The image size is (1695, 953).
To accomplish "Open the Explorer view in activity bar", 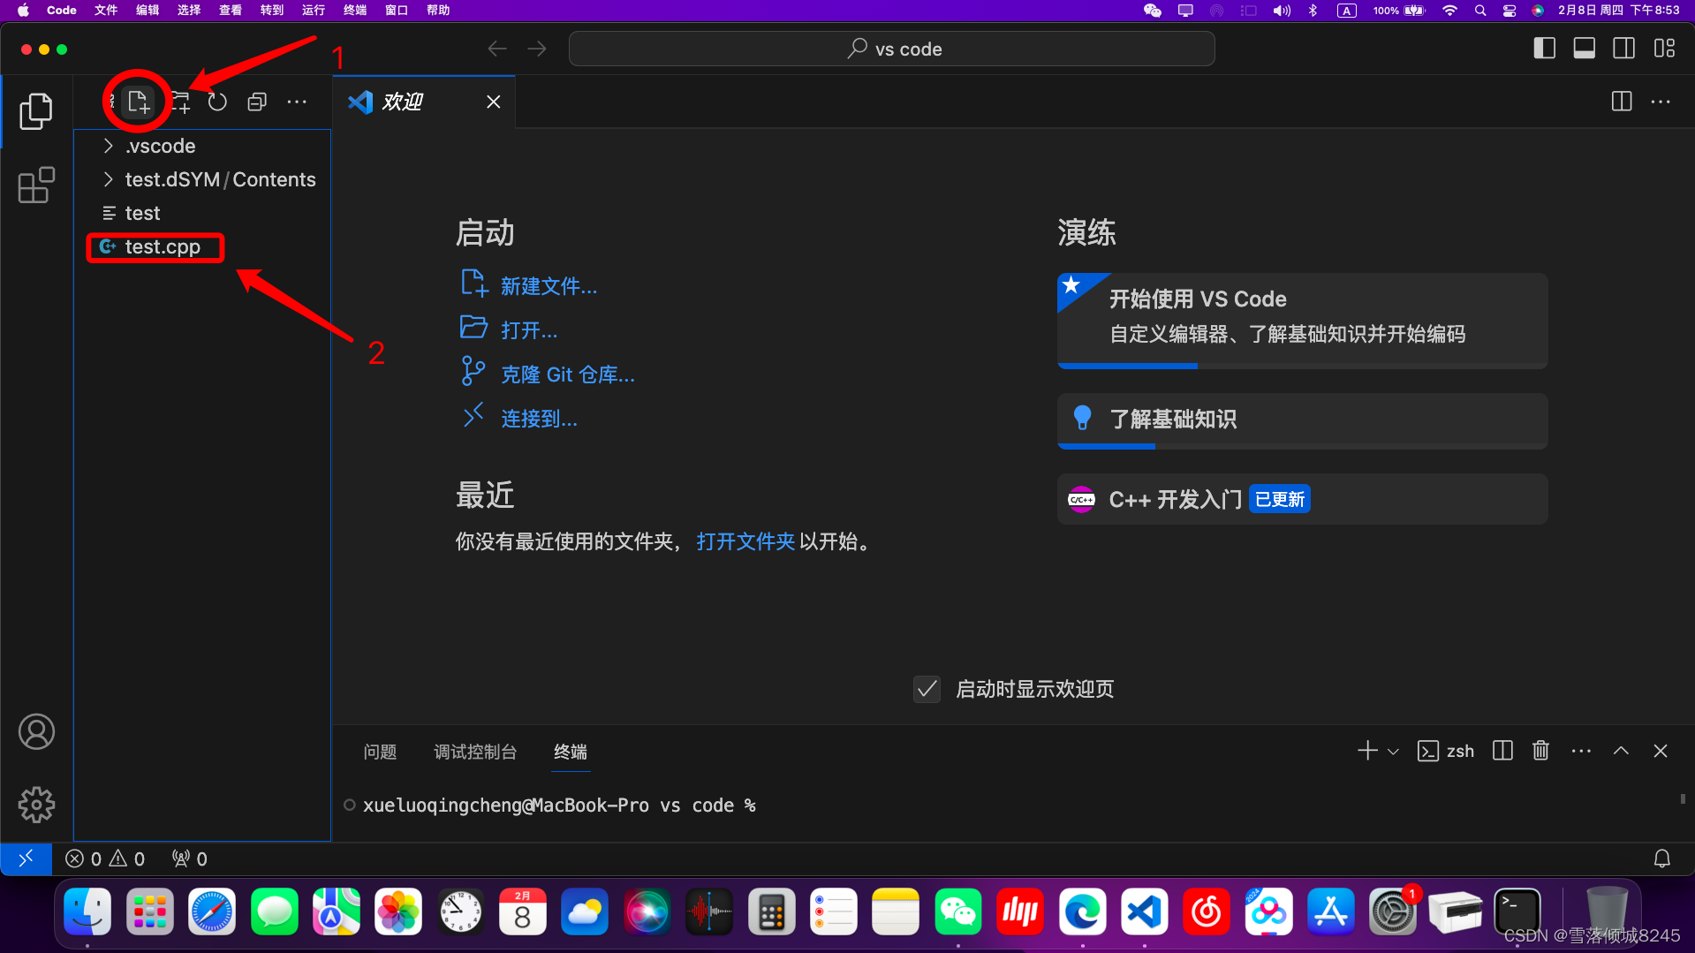I will click(36, 111).
